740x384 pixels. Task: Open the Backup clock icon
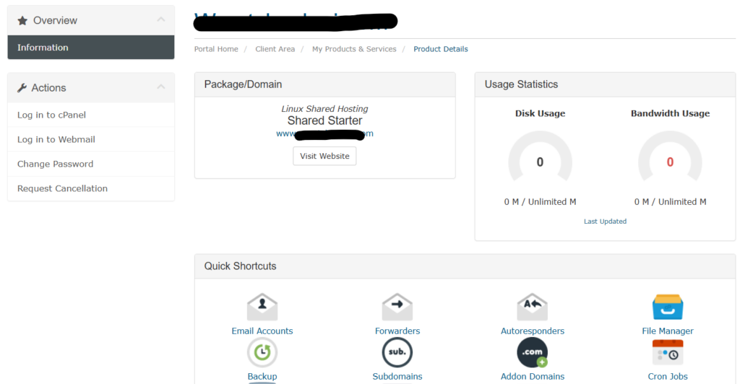click(262, 352)
